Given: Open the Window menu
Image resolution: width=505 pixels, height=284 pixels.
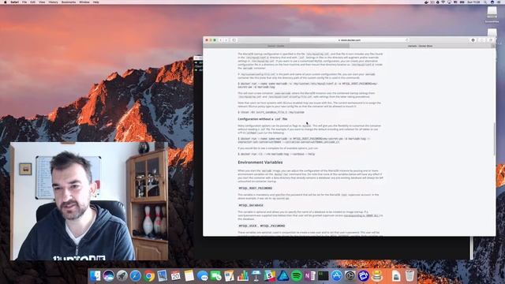Looking at the screenshot, I should click(84, 2).
